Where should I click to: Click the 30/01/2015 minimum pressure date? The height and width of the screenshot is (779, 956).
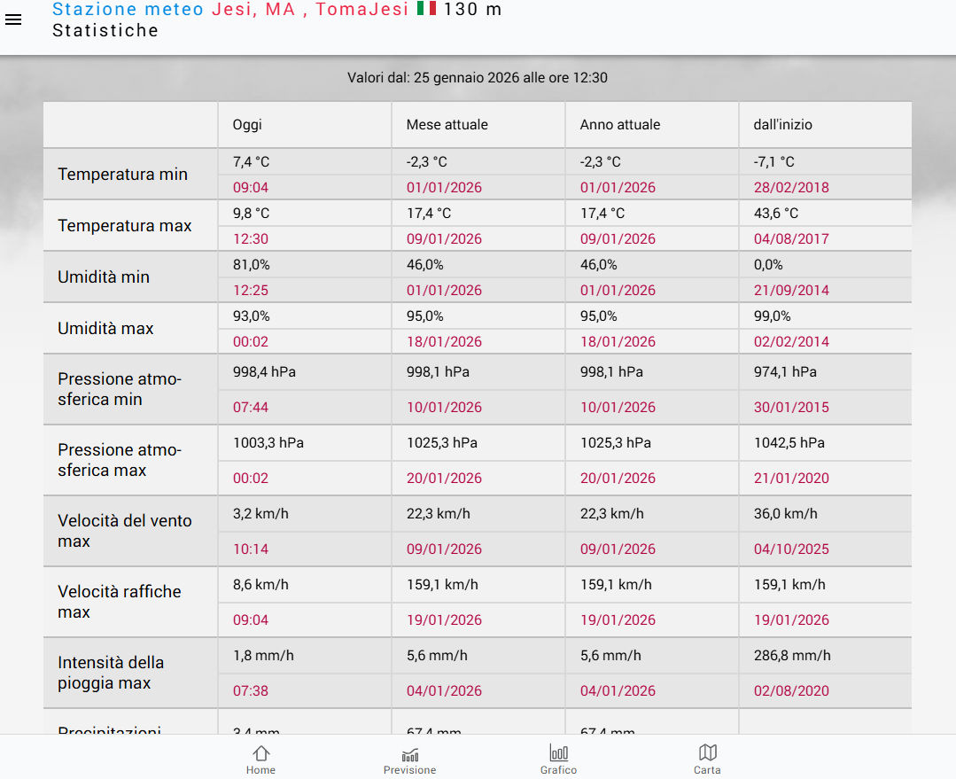pyautogui.click(x=791, y=408)
